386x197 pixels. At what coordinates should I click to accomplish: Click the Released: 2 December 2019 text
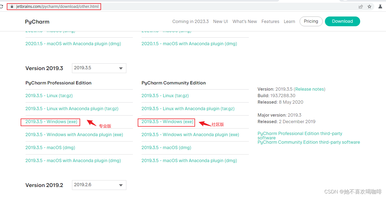286,122
